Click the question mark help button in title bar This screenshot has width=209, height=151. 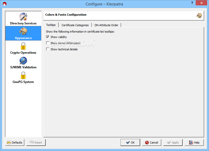pos(192,3)
